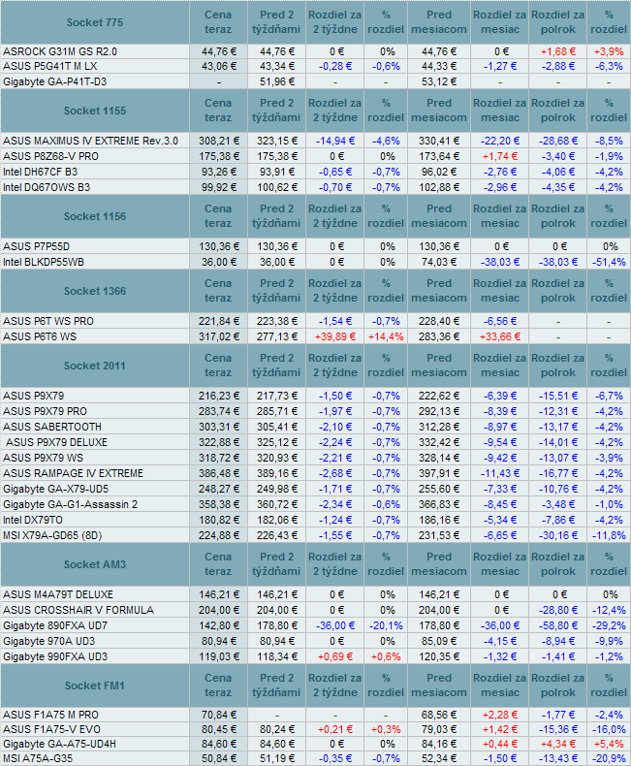Click ASUS F1A75-V EVO product name
This screenshot has width=631, height=766.
coord(51,730)
